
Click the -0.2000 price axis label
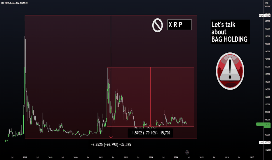coord(267,150)
